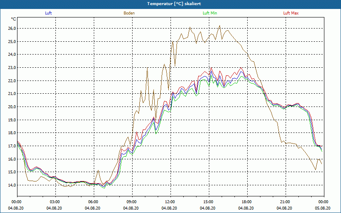Click the 06:00 time axis label
Image resolution: width=341 pixels, height=213 pixels.
tap(94, 201)
